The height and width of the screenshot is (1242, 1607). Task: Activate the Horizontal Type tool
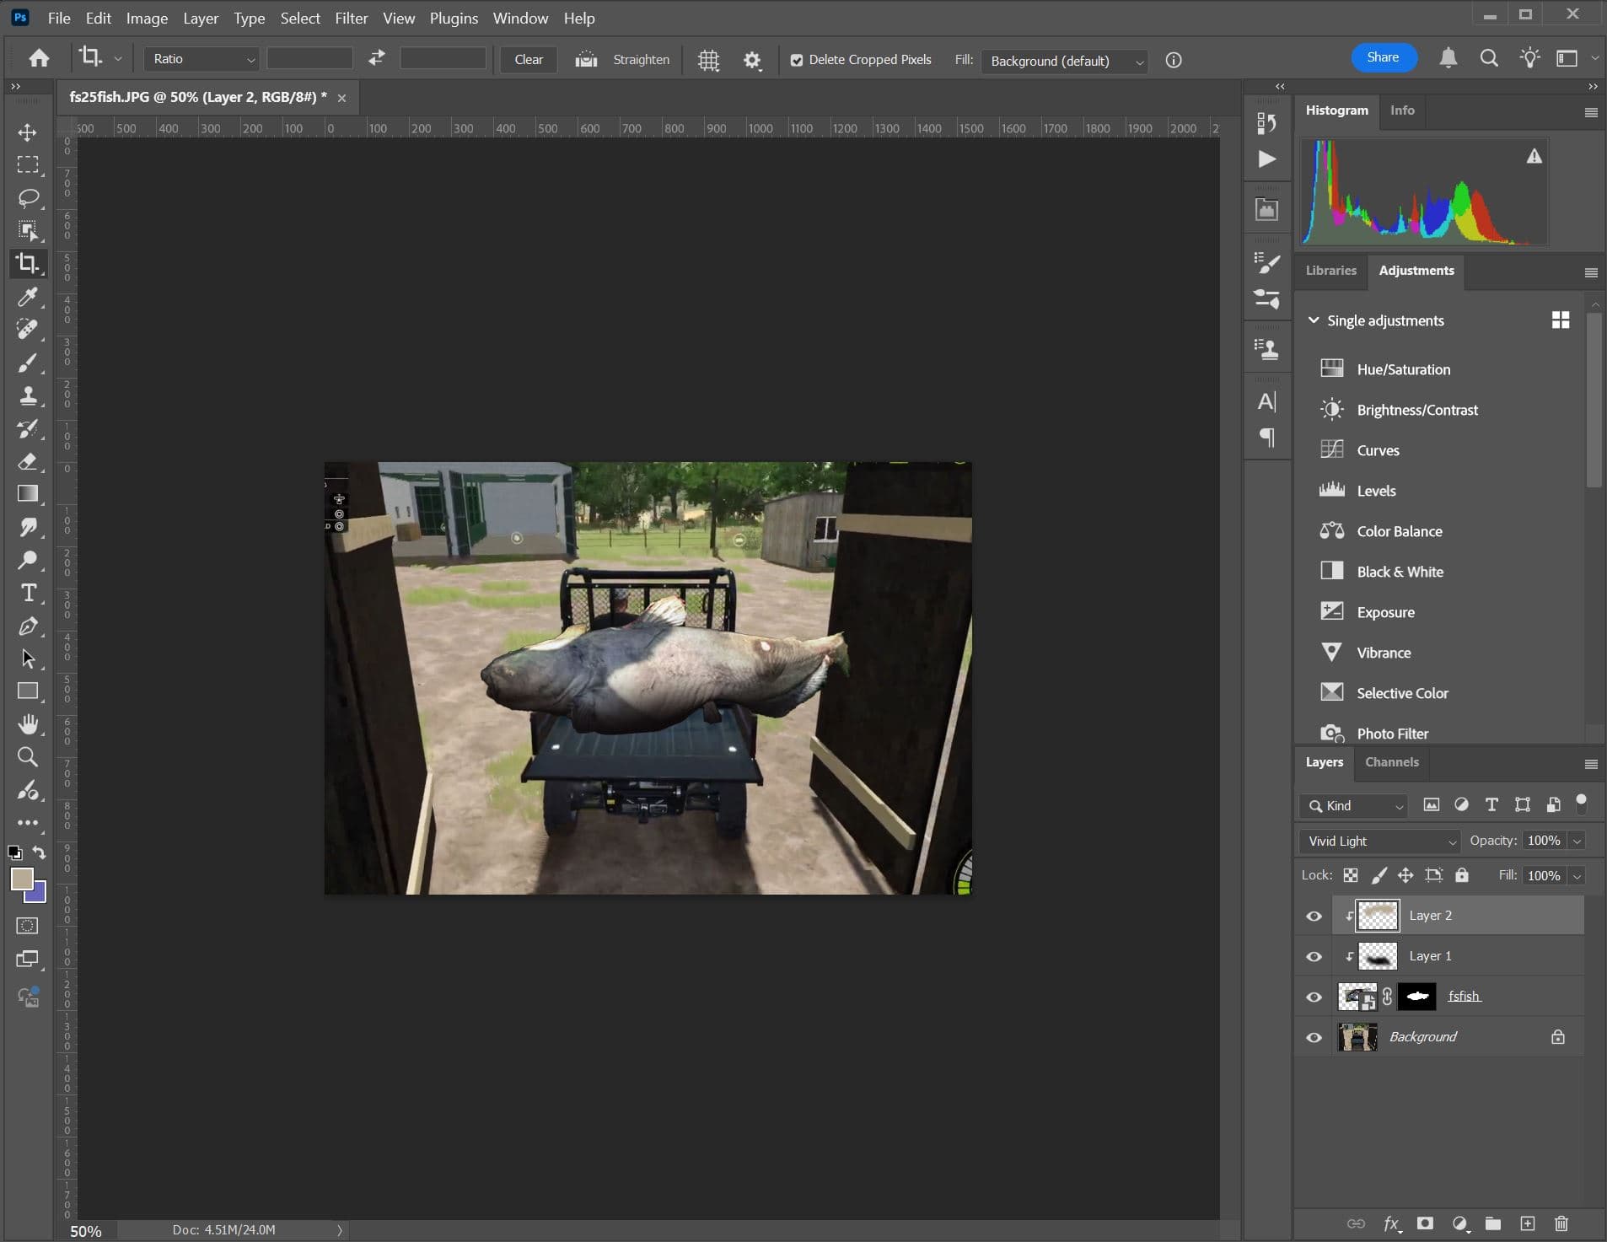click(28, 593)
